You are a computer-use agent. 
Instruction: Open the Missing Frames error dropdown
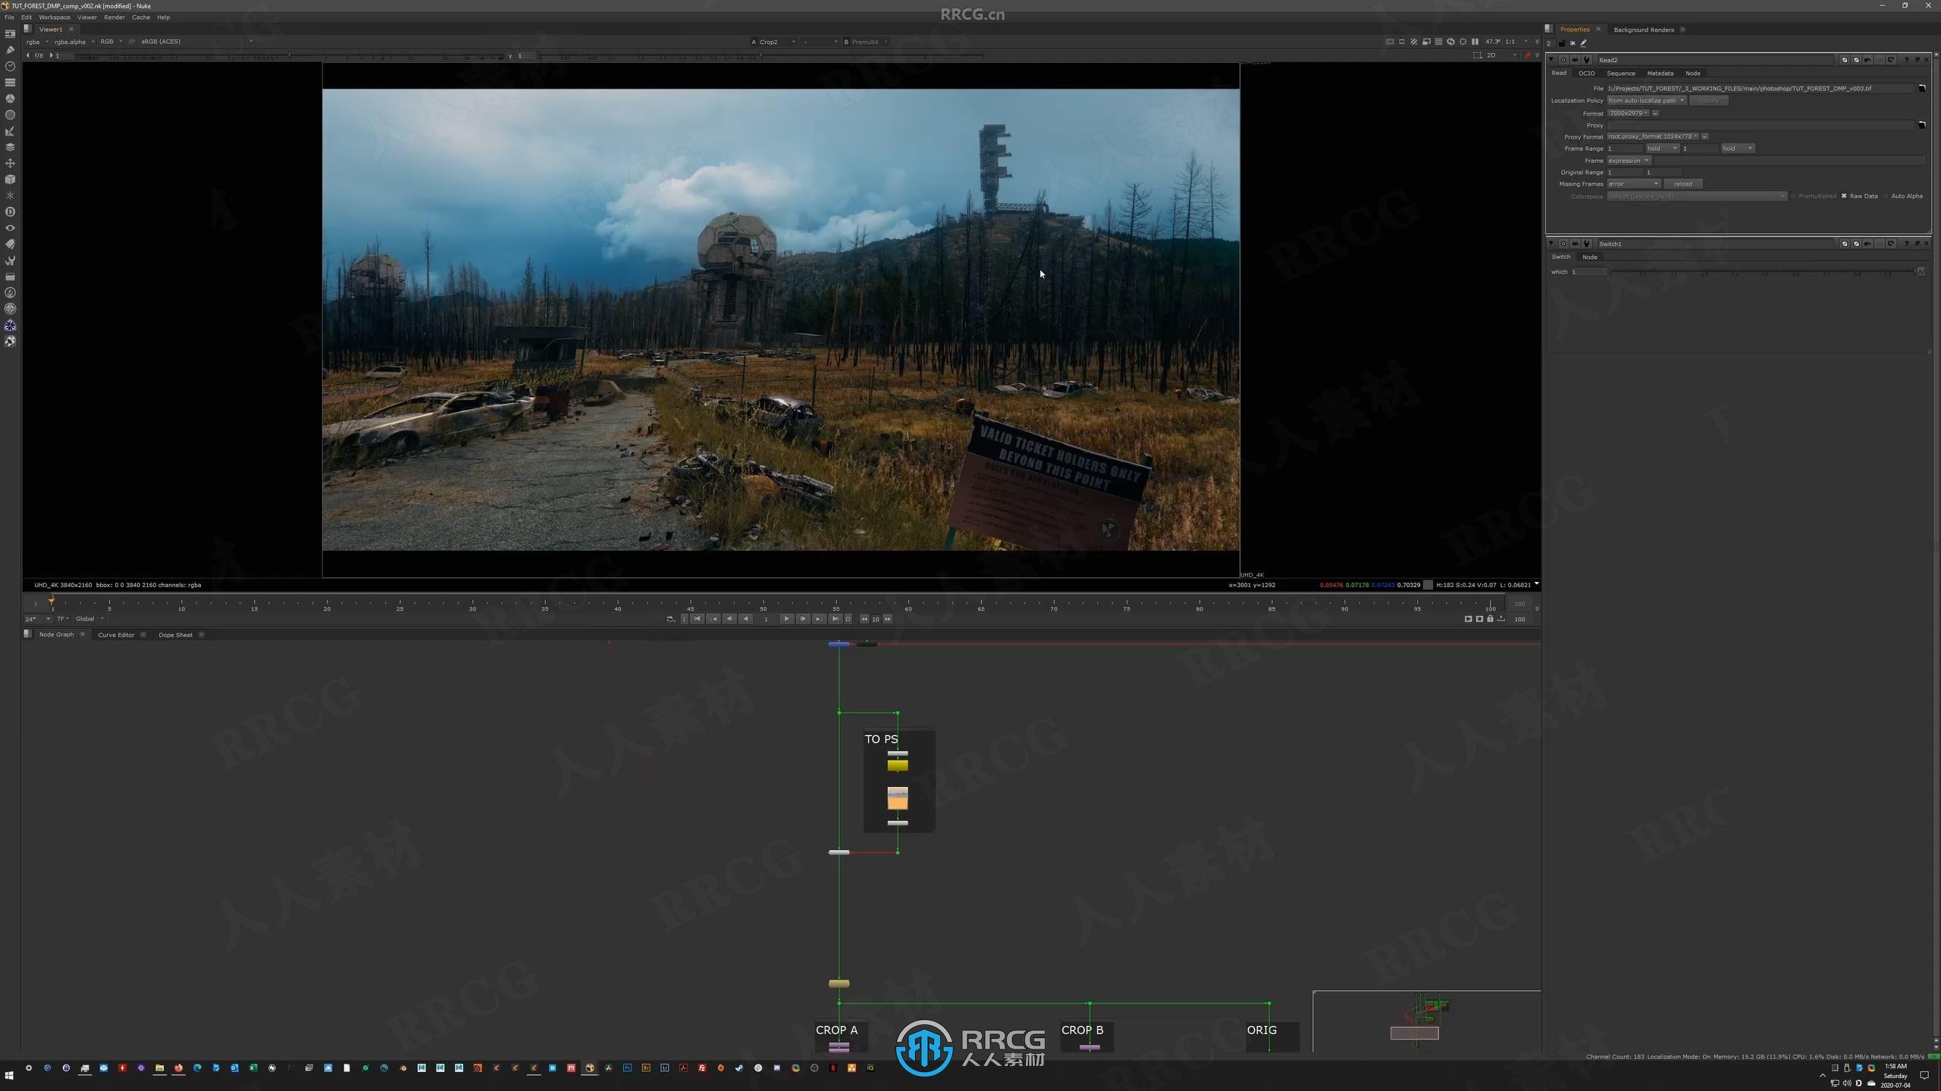[1634, 184]
